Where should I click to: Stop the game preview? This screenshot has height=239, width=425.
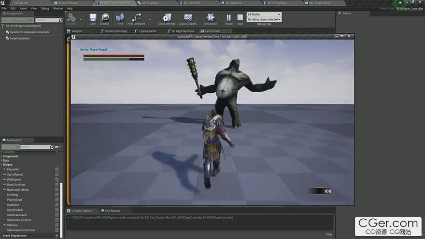click(x=240, y=18)
